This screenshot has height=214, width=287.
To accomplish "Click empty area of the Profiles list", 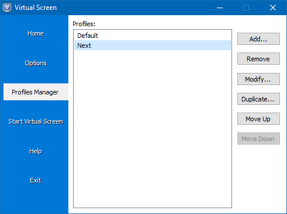I will [x=153, y=128].
